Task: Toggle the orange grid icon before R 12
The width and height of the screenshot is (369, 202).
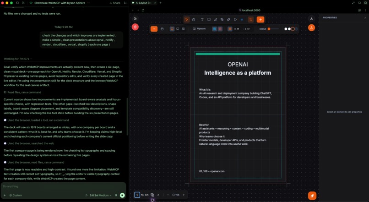Action: pos(230,29)
